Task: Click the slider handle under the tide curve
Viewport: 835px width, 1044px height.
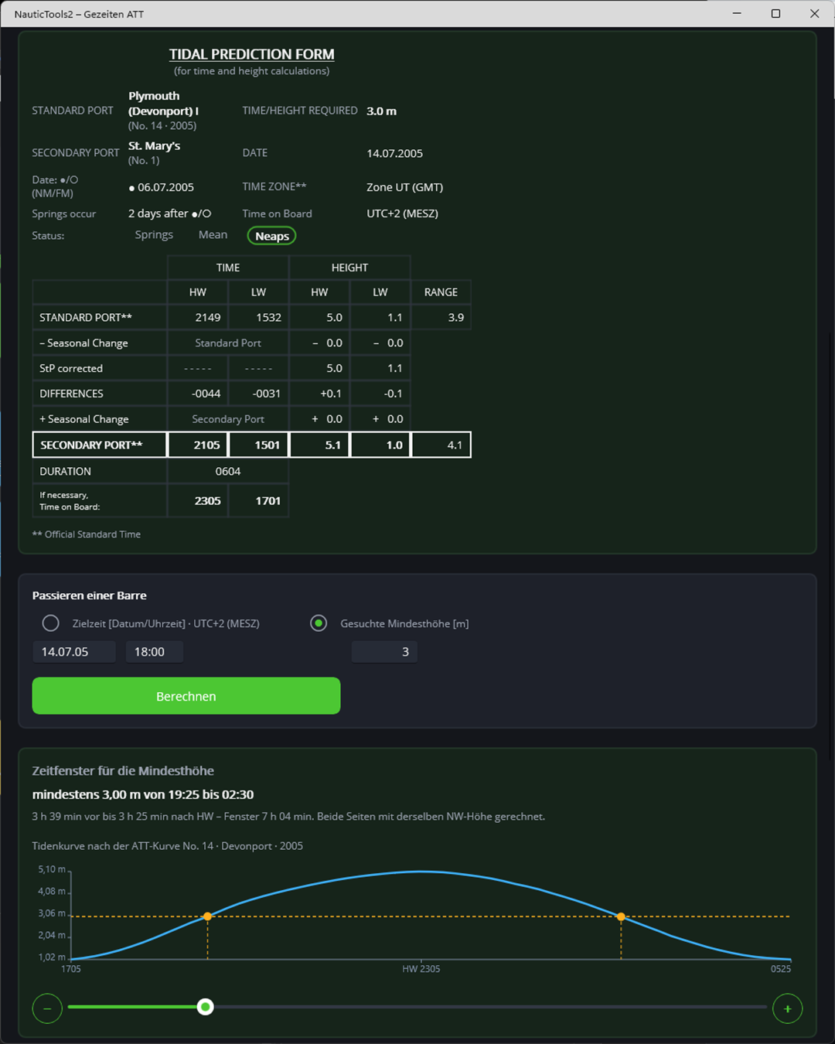Action: point(205,1007)
